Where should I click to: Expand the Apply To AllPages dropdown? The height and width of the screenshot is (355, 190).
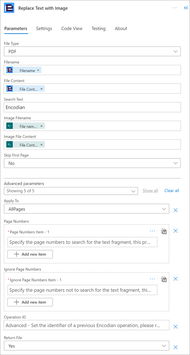tap(86, 209)
